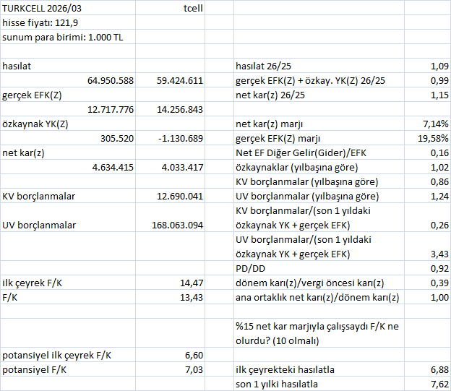Select the 'KV borçlanmalar' label in left column
Screen dimensions: 451x391
point(68,196)
